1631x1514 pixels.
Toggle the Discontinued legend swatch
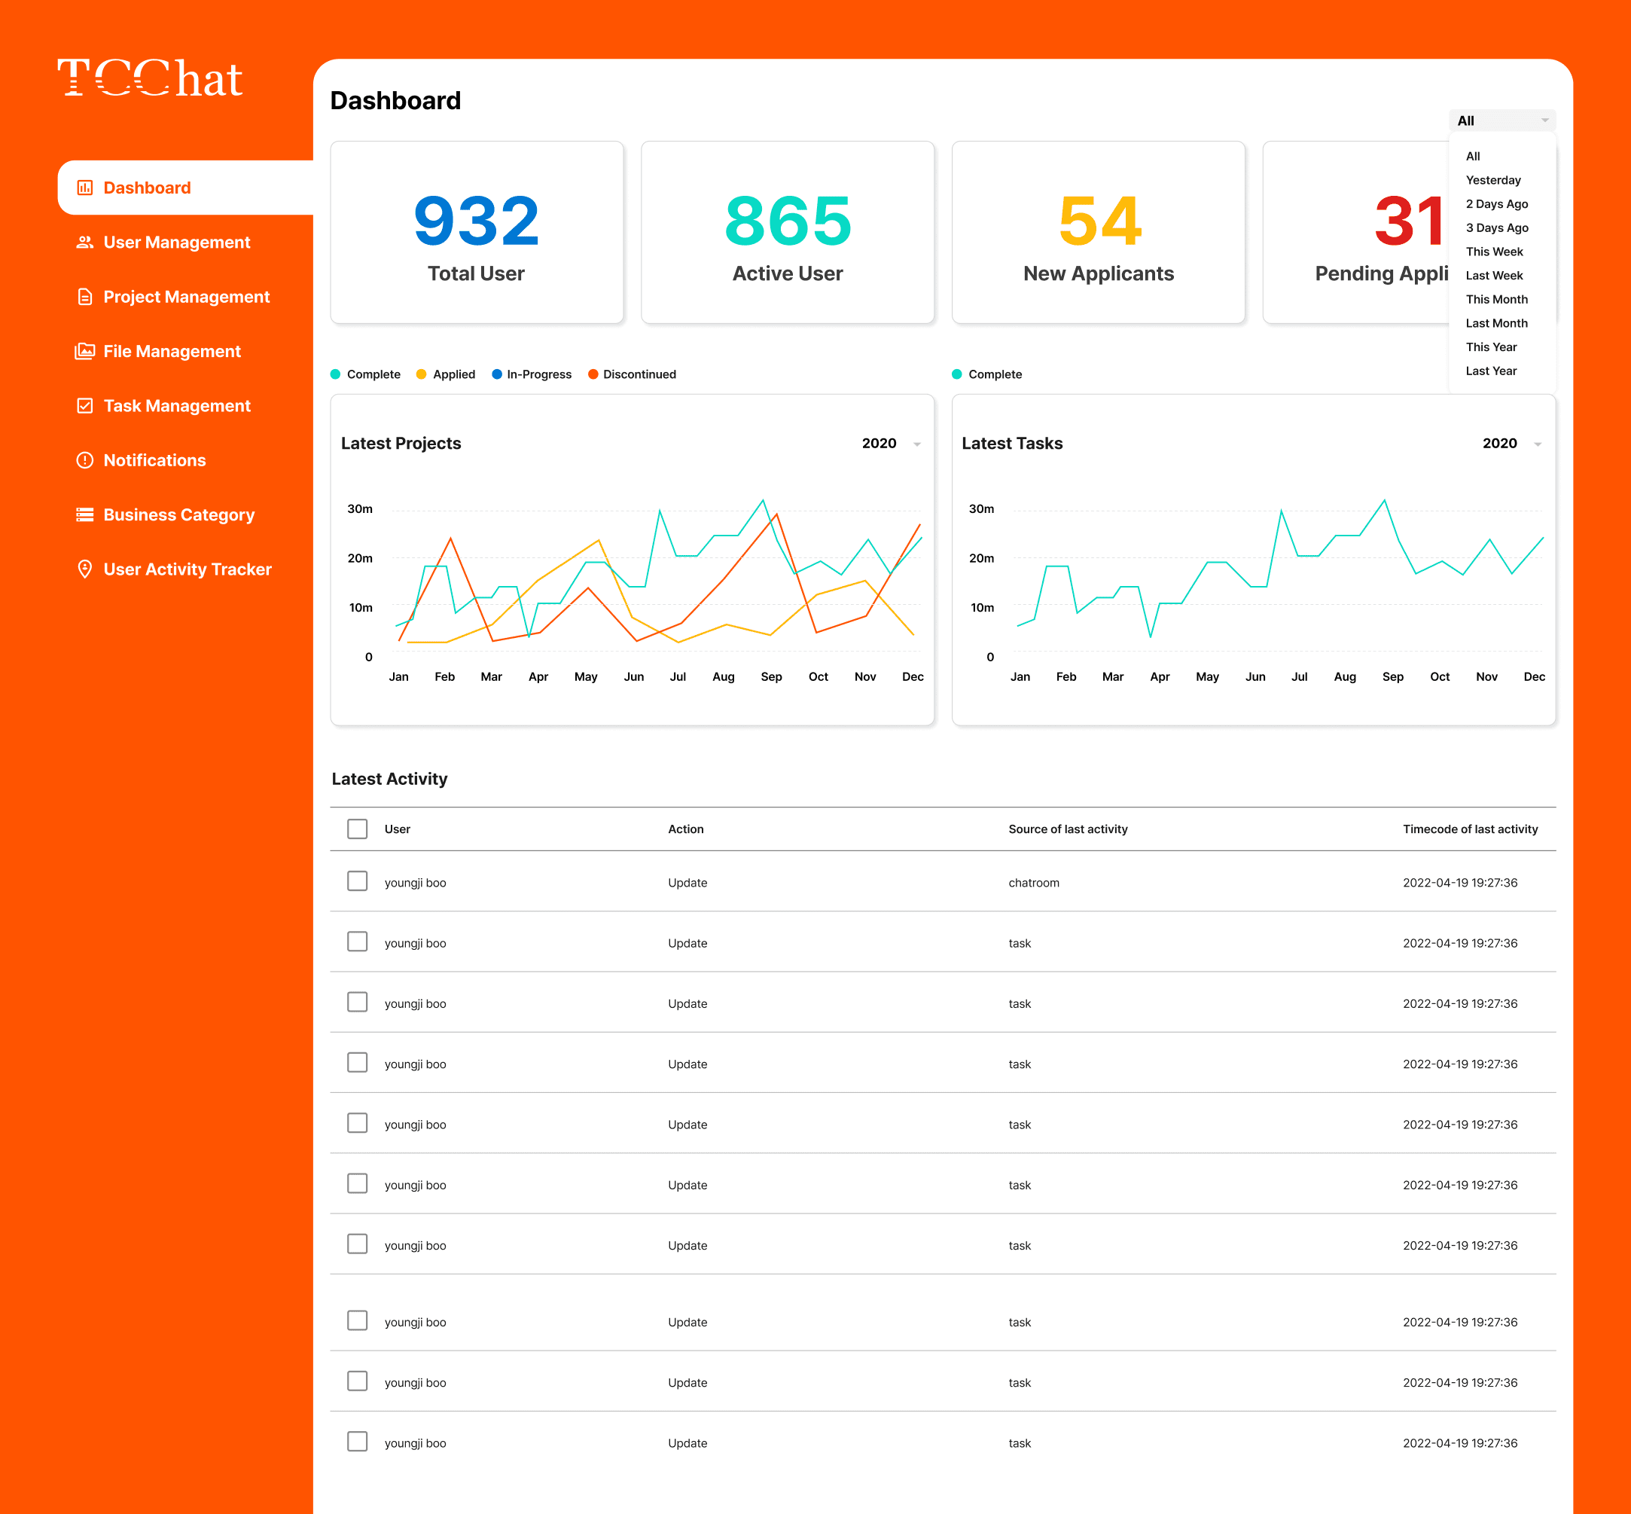tap(593, 374)
